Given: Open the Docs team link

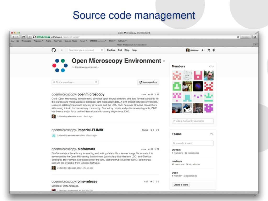Looking at the screenshot, I should pos(175,173).
